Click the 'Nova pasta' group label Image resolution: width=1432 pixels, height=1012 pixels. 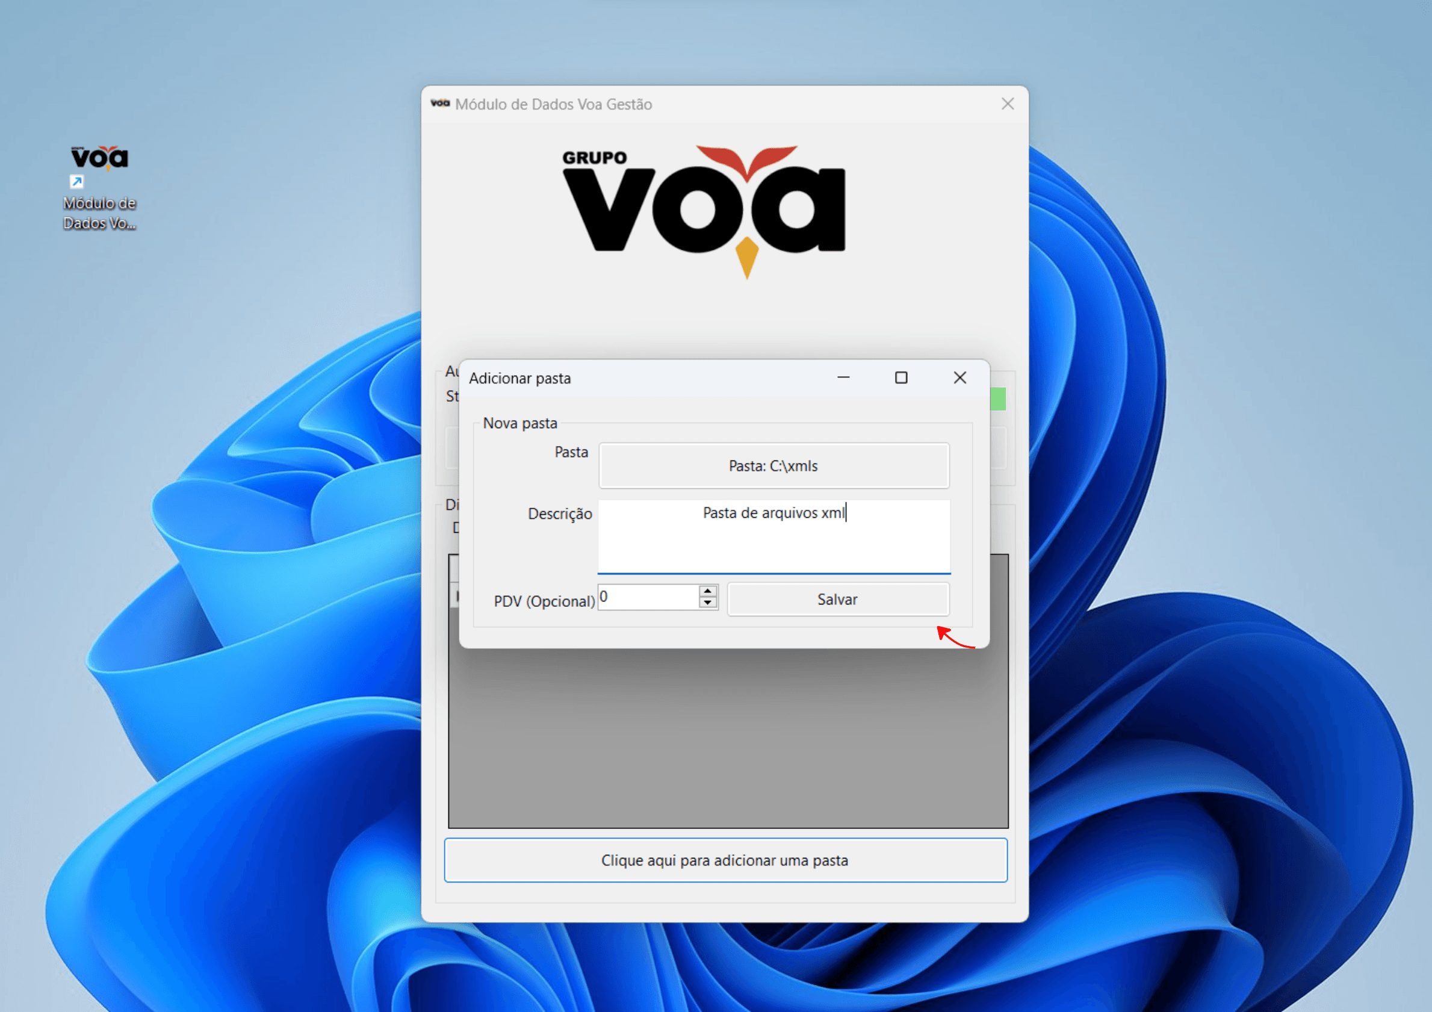[520, 423]
